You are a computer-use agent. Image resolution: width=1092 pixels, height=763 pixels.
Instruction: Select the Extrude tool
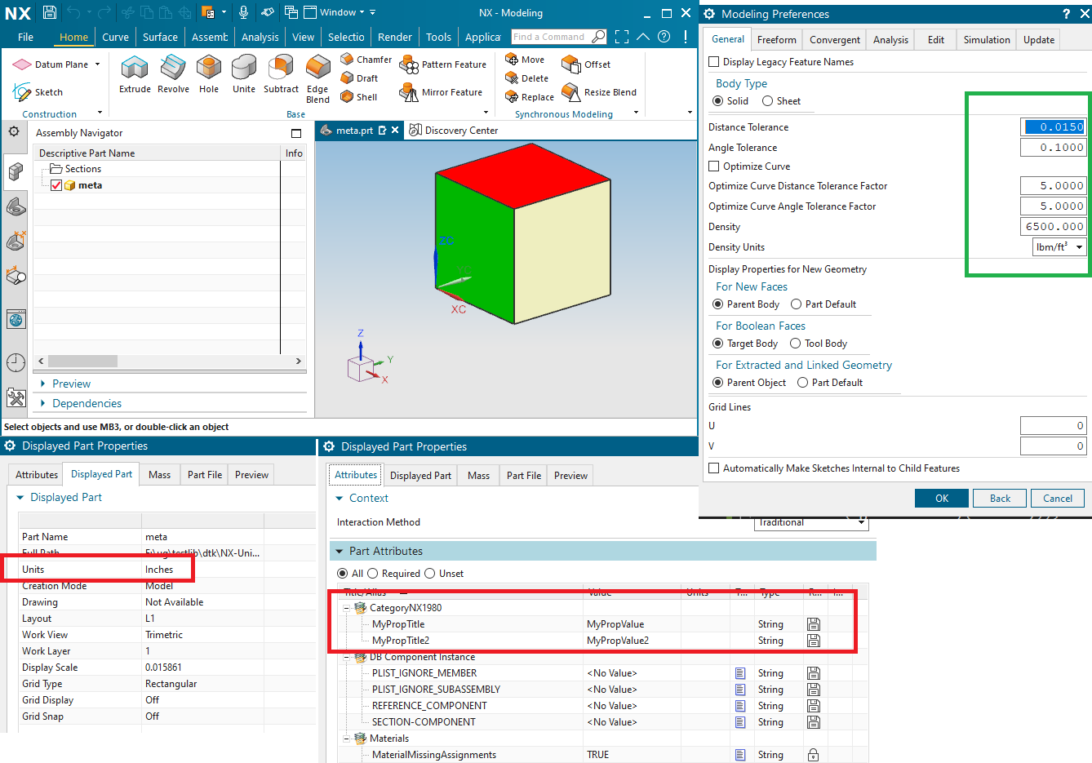[135, 74]
